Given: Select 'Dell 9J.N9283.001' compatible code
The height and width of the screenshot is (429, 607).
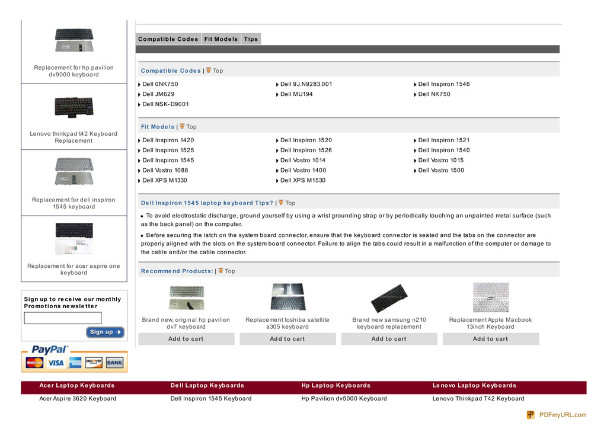Looking at the screenshot, I should tap(306, 84).
